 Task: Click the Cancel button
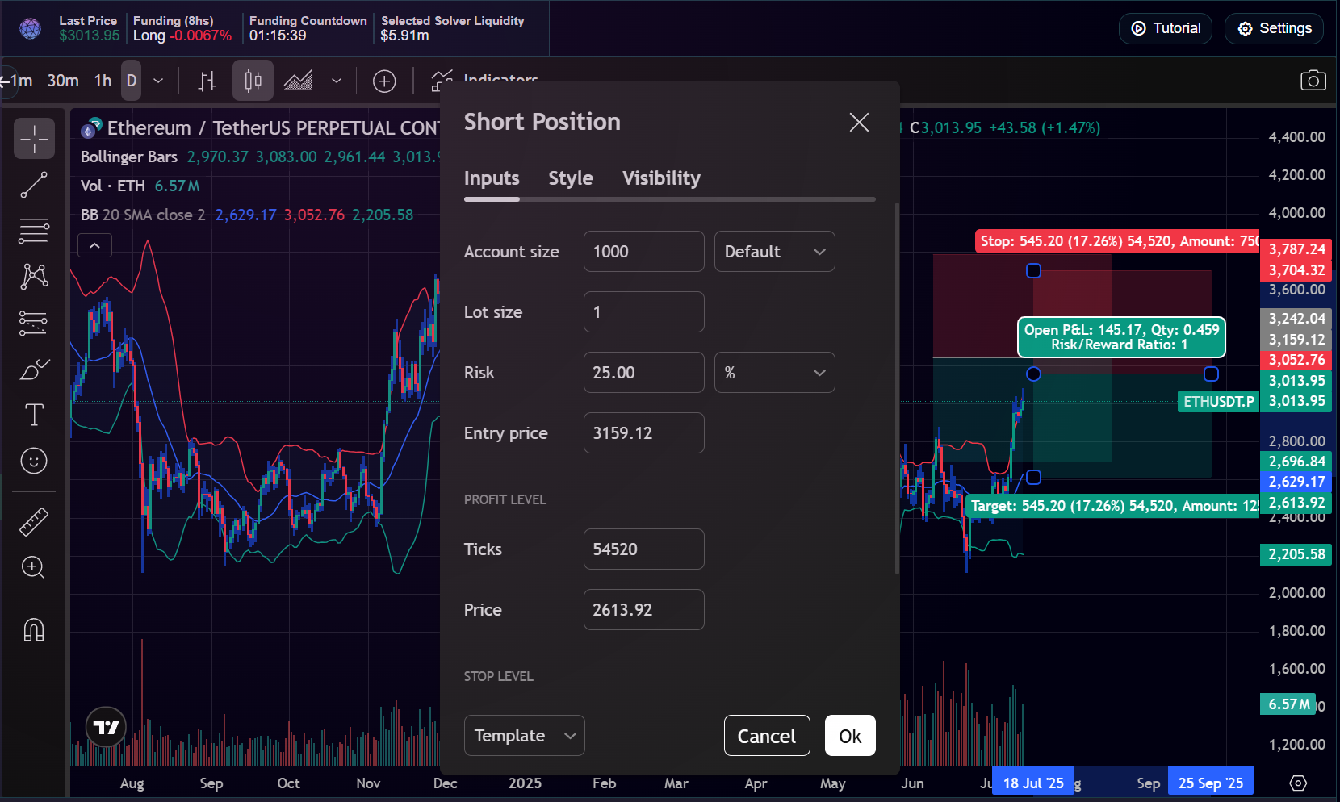click(x=766, y=736)
